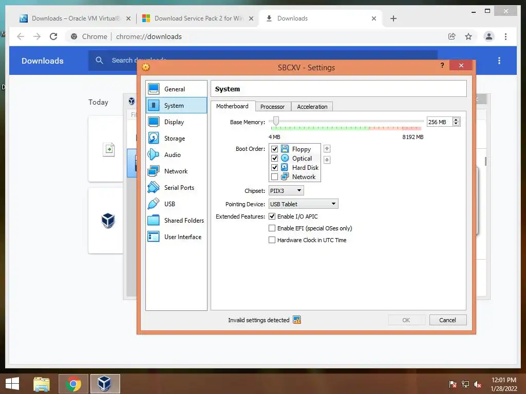The height and width of the screenshot is (394, 526).
Task: Move boot item down with arrow
Action: tap(327, 160)
